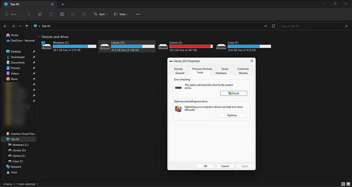Go up one level with up arrow
The height and width of the screenshot is (187, 352).
[x=27, y=26]
